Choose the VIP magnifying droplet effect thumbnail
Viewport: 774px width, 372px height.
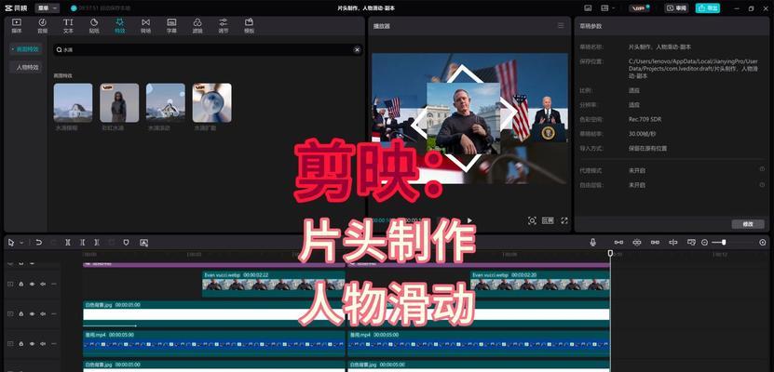pyautogui.click(x=211, y=102)
